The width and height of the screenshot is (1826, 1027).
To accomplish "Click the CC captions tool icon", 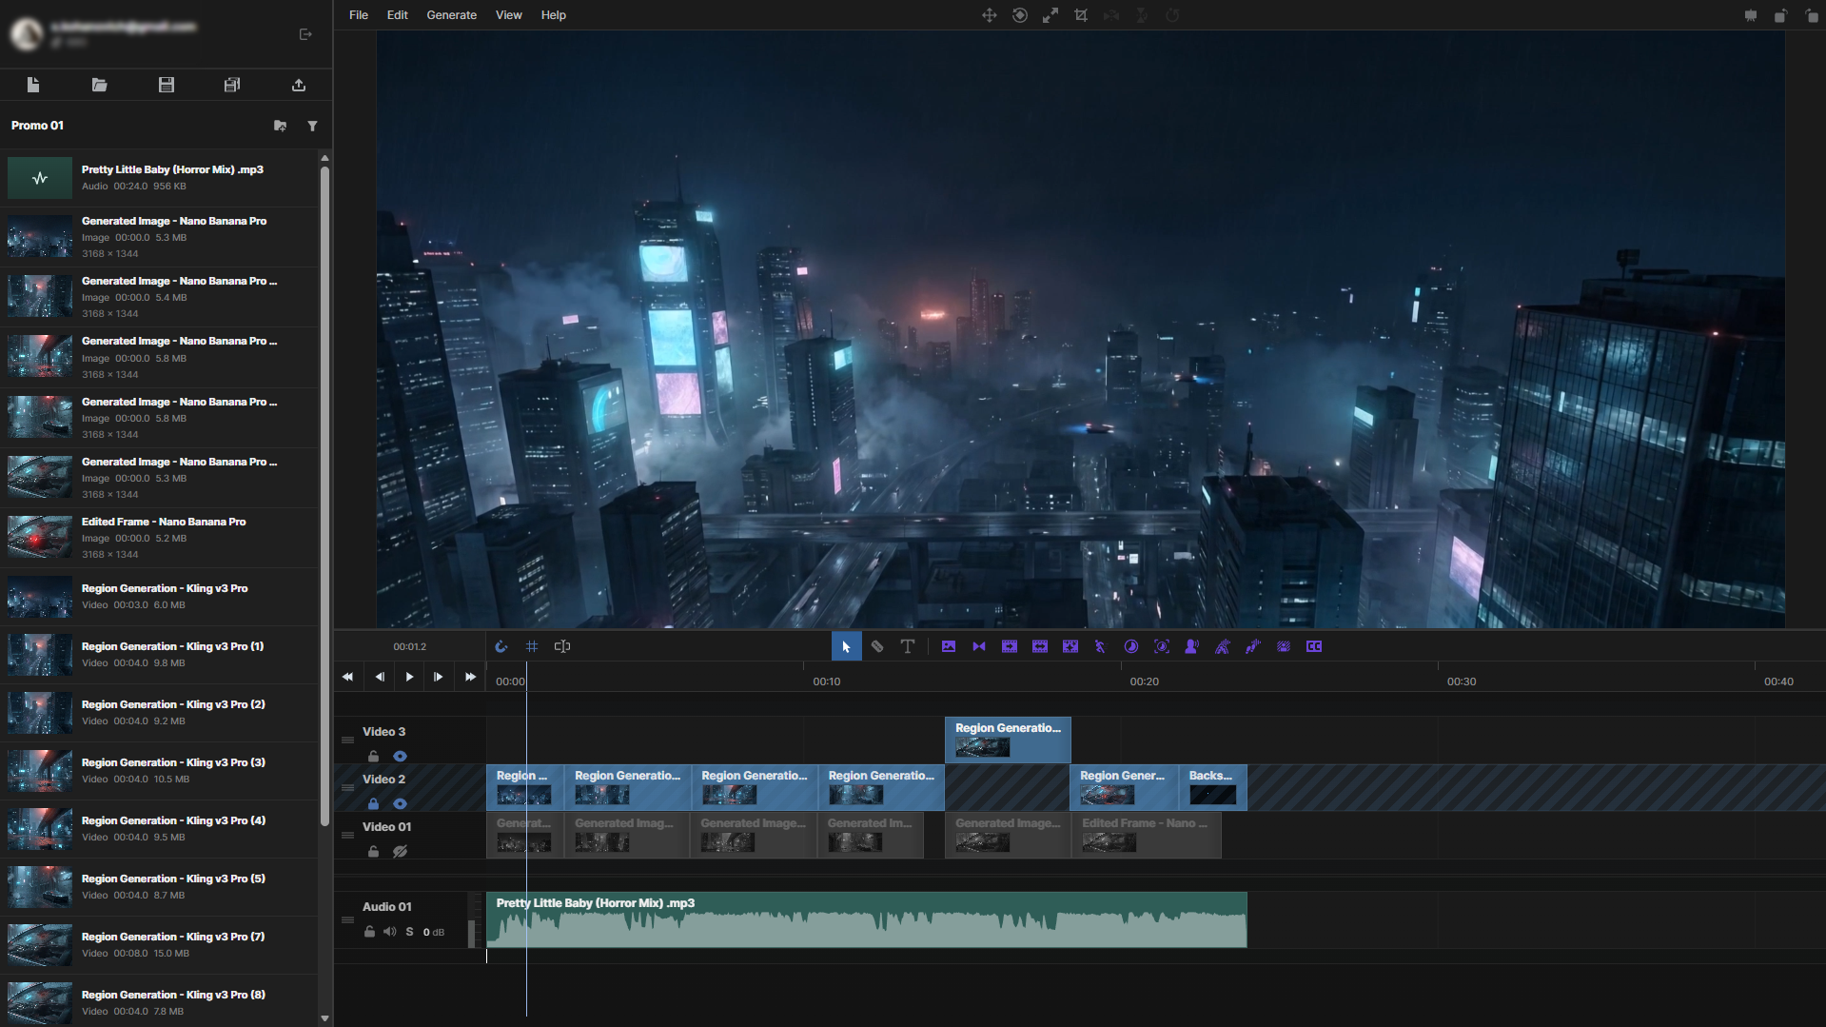I will [x=1314, y=646].
